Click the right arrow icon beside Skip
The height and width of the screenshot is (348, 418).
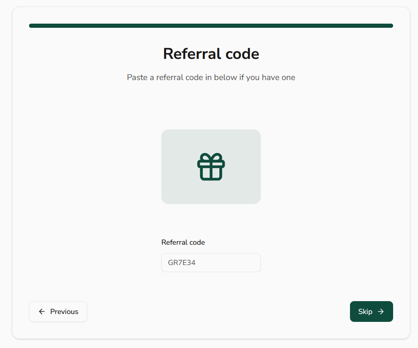click(381, 311)
